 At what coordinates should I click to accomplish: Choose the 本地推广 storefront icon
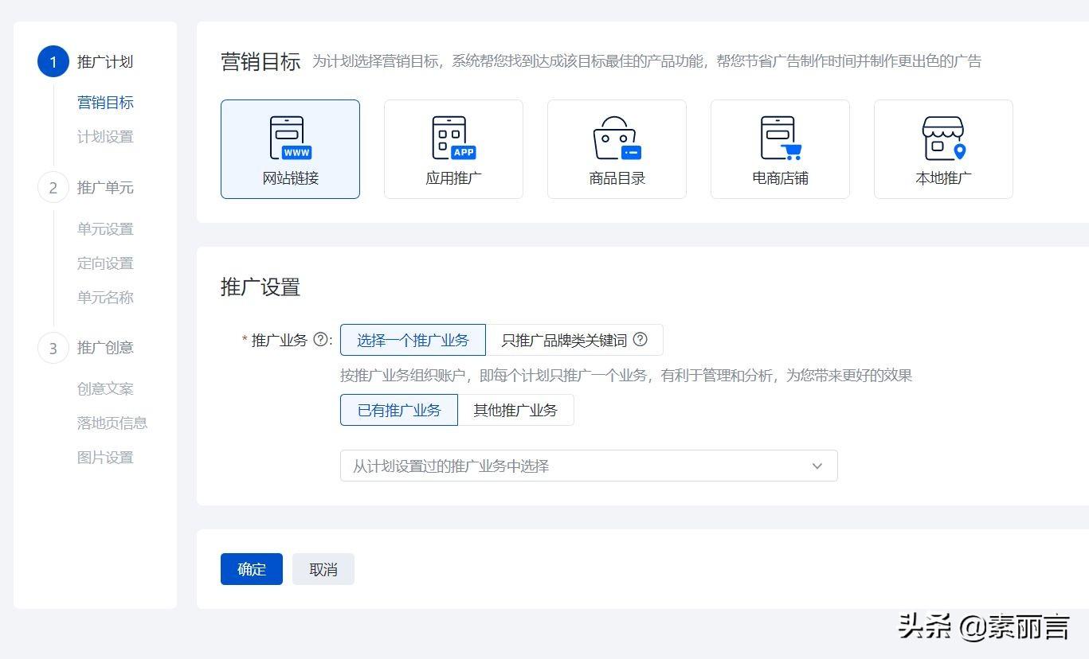943,138
